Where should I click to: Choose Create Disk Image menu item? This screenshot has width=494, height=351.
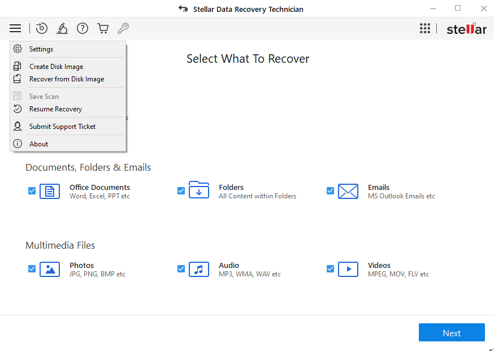coord(56,67)
